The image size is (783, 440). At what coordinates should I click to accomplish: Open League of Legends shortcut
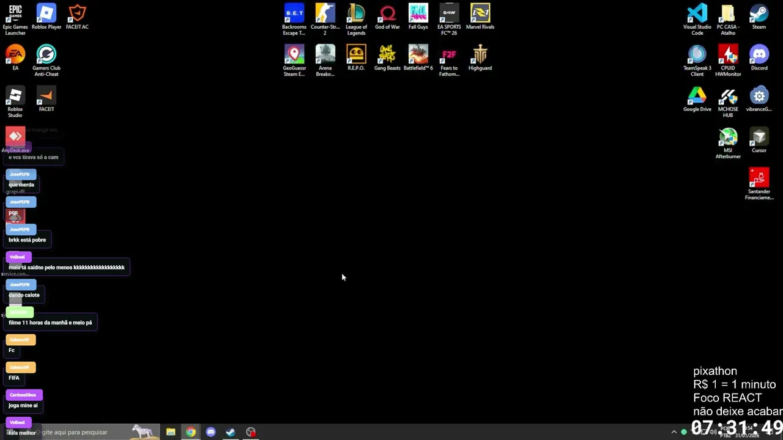click(x=356, y=19)
